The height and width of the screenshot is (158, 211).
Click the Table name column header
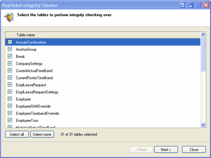(x=107, y=35)
